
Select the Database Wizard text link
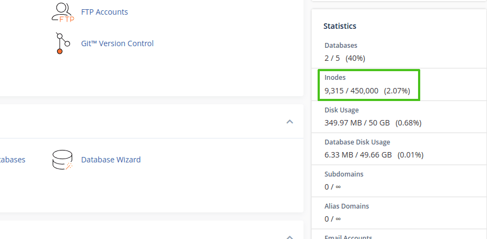click(x=111, y=160)
